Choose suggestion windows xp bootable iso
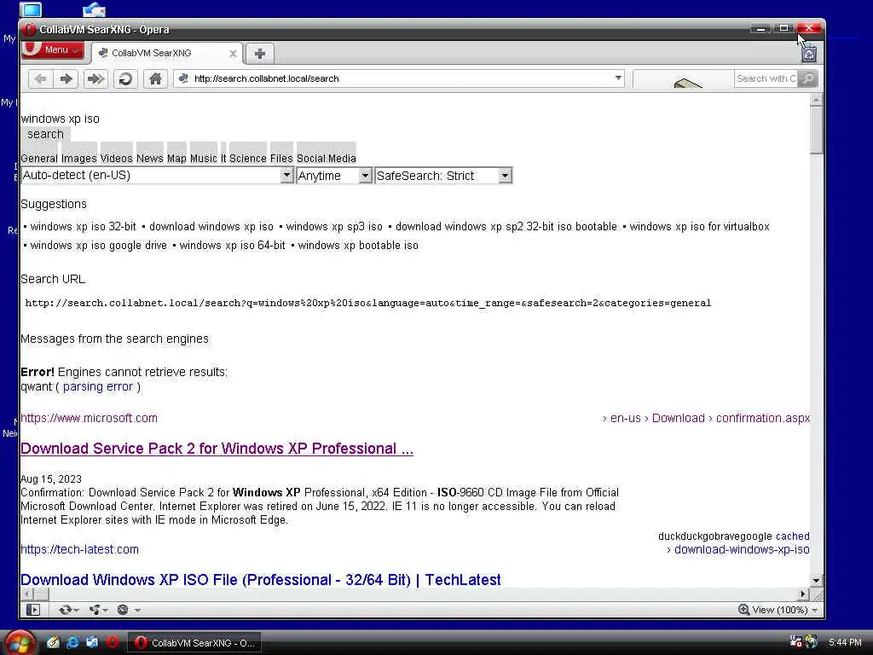Image resolution: width=873 pixels, height=655 pixels. click(358, 246)
